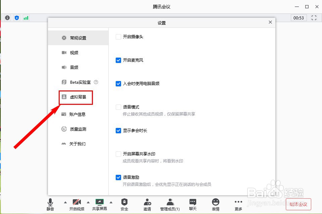The image size is (322, 214).
Task: Toggle fullscreen mode icon
Action: point(314,18)
